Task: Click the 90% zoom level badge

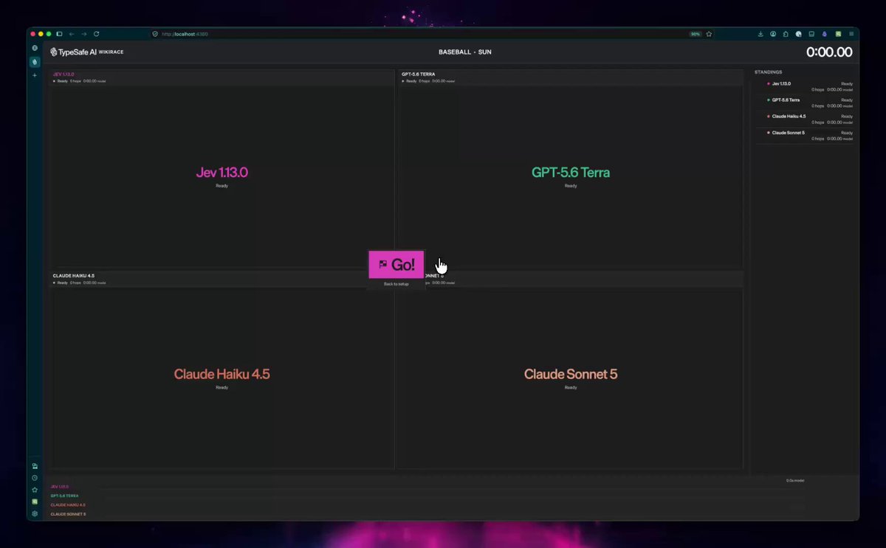Action: click(695, 34)
